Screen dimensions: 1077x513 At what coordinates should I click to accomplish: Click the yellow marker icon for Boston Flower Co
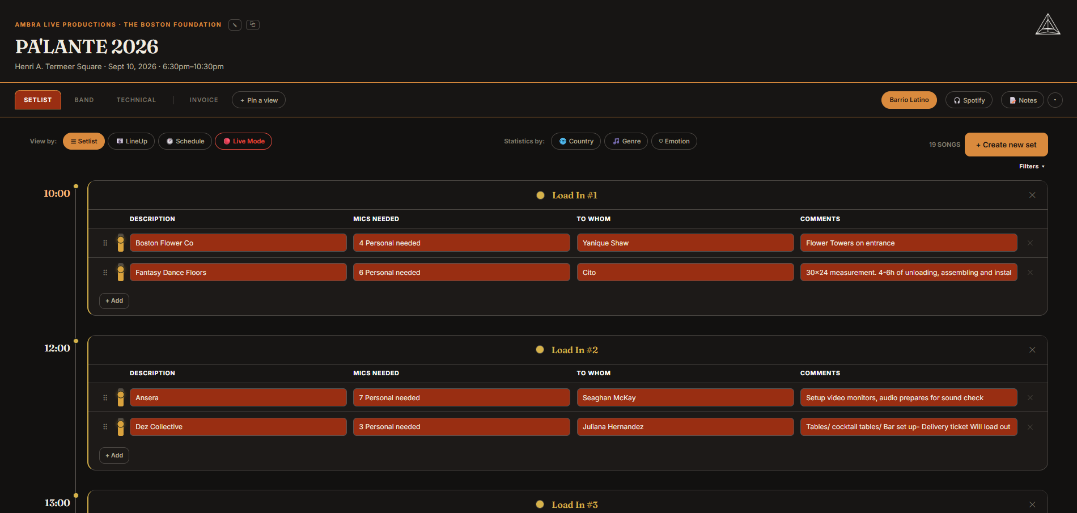pos(120,243)
